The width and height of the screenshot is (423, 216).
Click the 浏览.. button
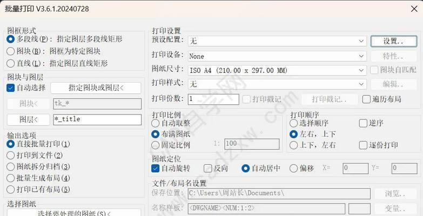click(x=395, y=194)
